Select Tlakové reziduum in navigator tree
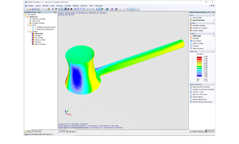Image resolution: width=239 pixels, height=144 pixels. 40,44
